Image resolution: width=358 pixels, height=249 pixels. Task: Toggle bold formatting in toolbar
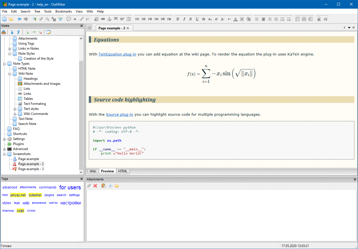point(178,19)
